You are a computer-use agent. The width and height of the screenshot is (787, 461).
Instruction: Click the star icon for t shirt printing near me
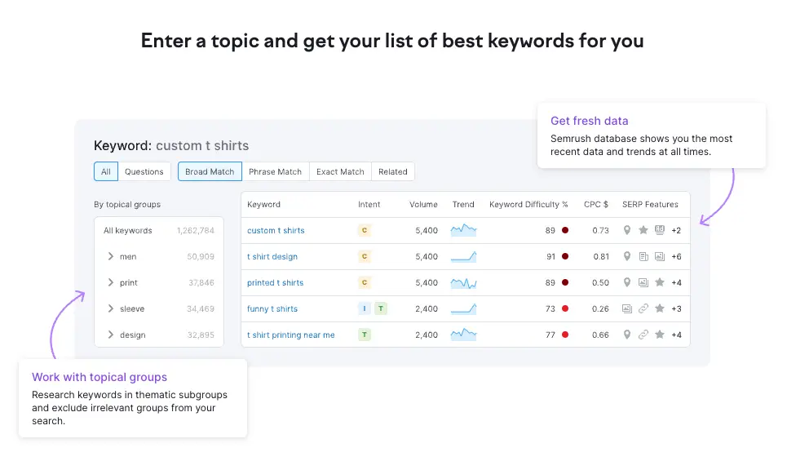pyautogui.click(x=660, y=335)
